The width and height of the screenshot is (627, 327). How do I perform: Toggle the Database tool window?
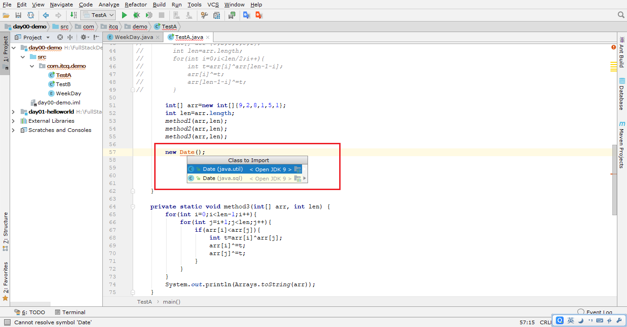point(622,94)
